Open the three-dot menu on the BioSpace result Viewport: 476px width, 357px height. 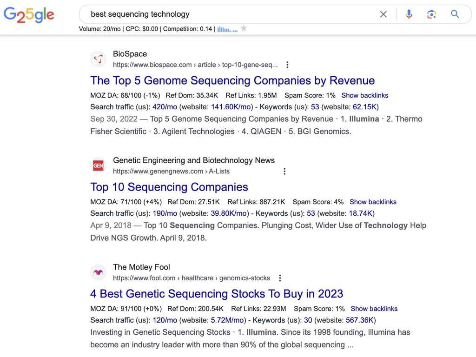287,65
